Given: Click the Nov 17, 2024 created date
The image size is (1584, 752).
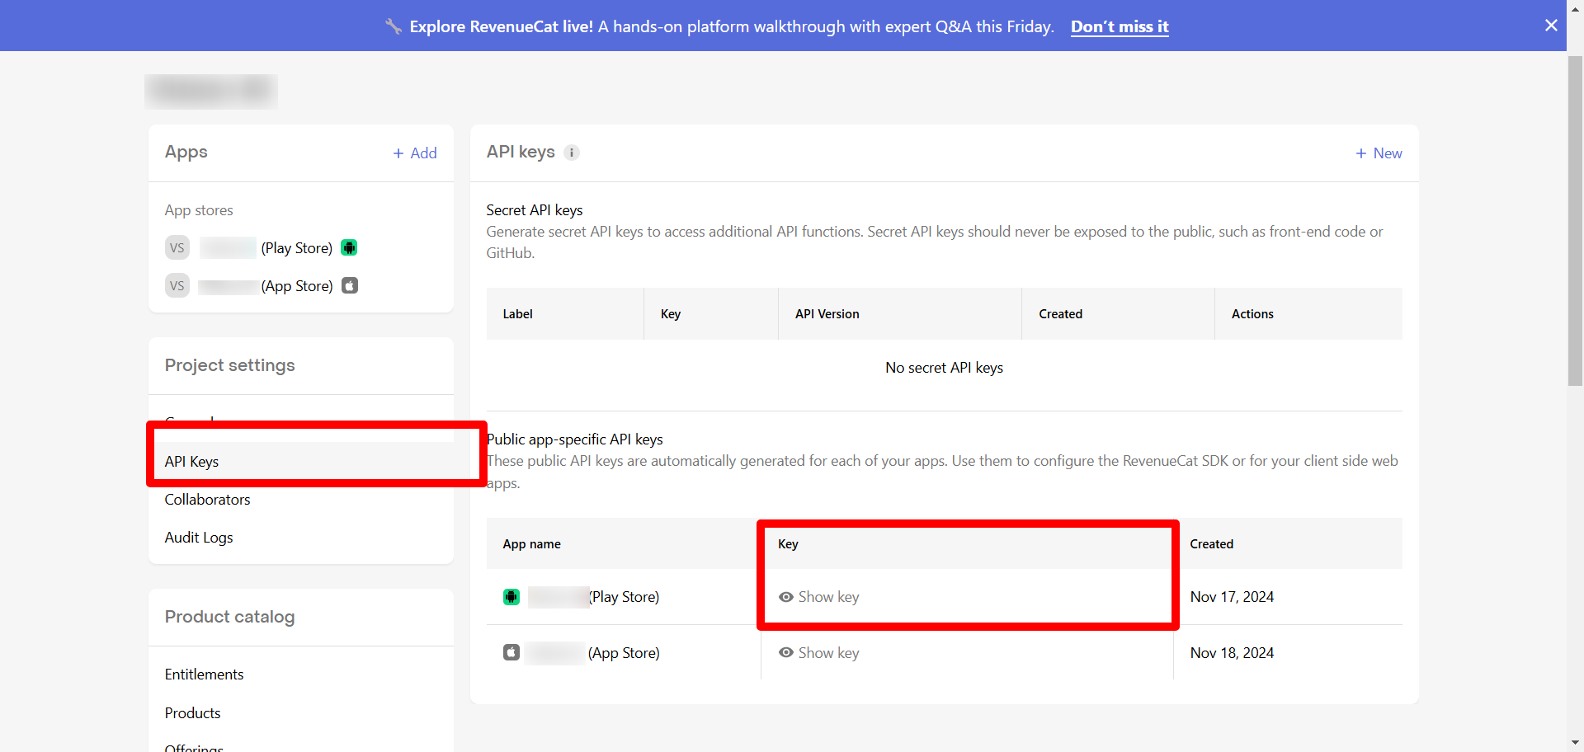Looking at the screenshot, I should click(1232, 597).
